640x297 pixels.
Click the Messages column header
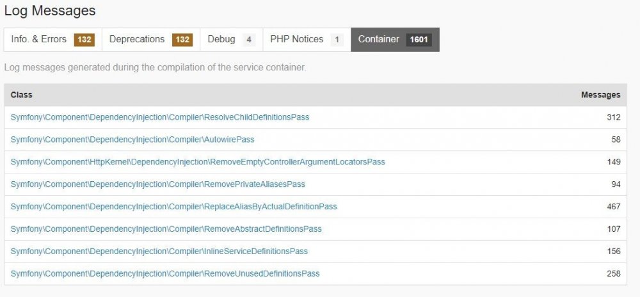(600, 95)
